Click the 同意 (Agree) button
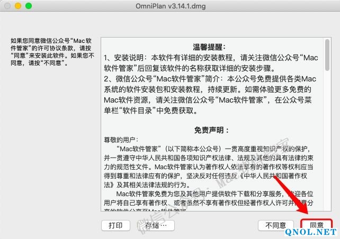The width and height of the screenshot is (340, 239). (316, 225)
